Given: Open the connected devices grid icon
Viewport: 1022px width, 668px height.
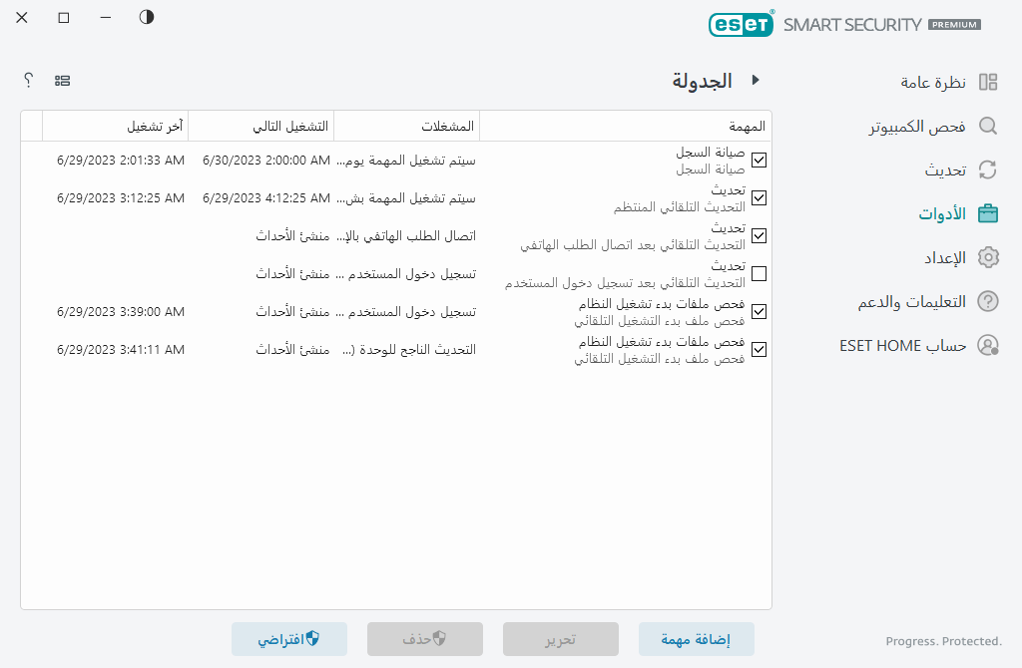Looking at the screenshot, I should tap(63, 80).
